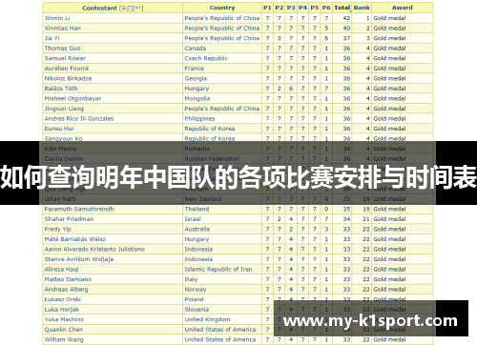View Nikoloz Birkadze's contestant page
The width and height of the screenshot is (477, 345).
tap(68, 78)
